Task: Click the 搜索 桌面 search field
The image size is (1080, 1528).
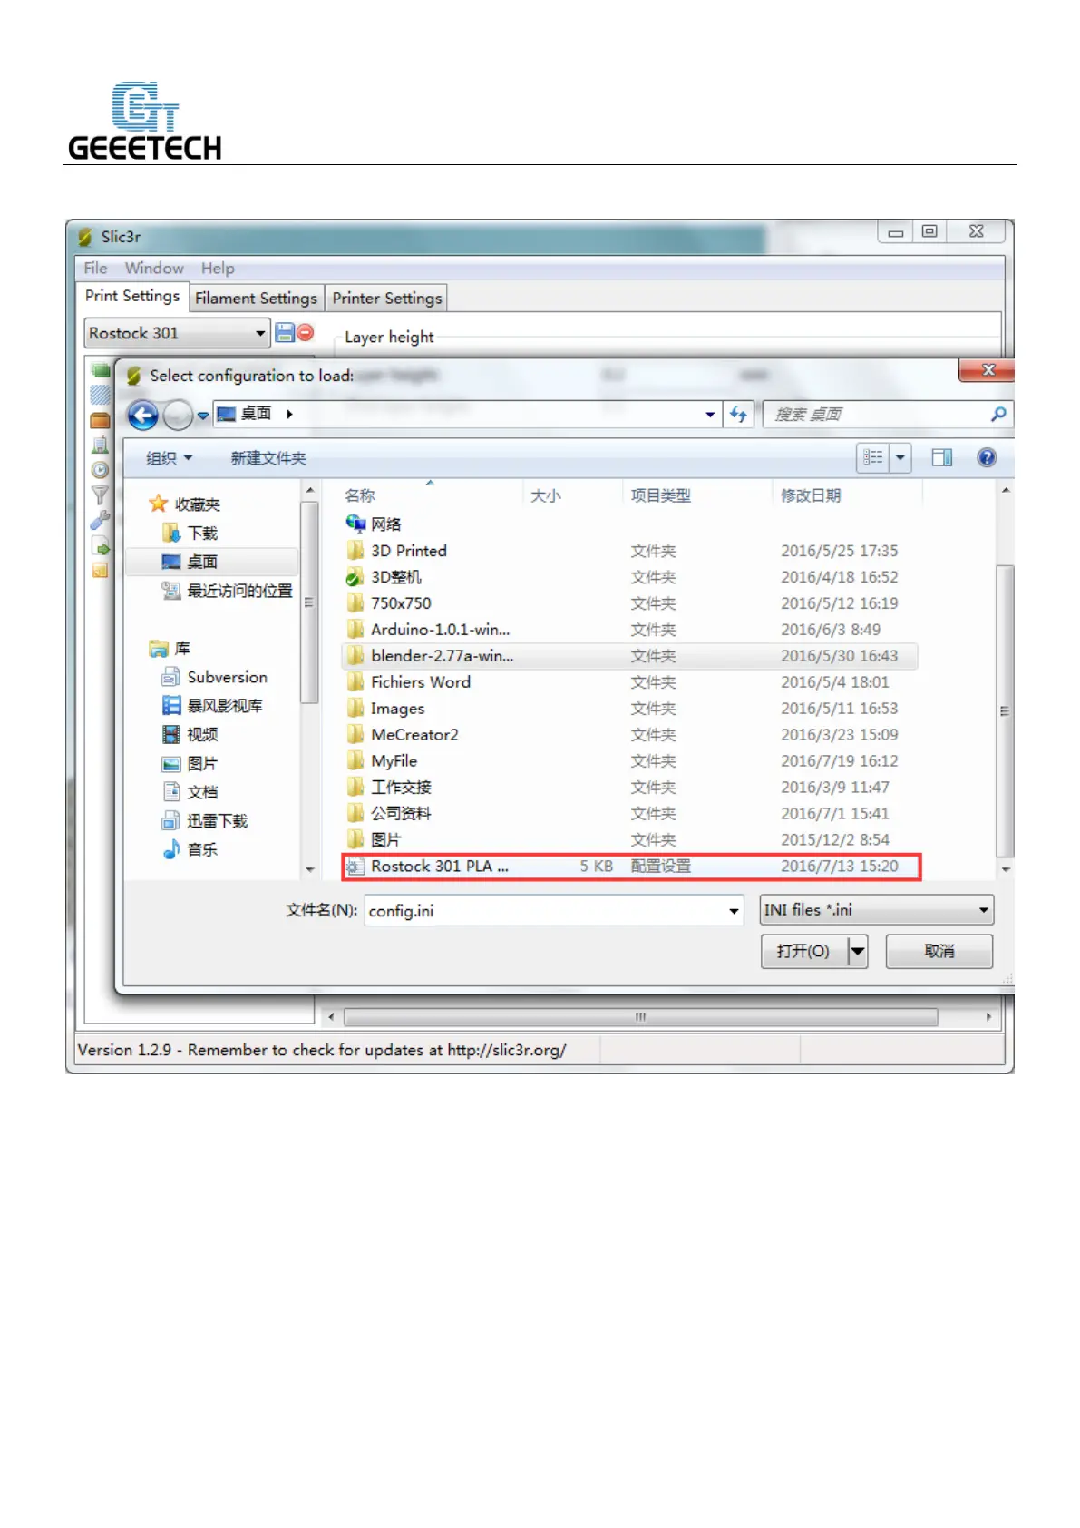Action: click(x=887, y=415)
